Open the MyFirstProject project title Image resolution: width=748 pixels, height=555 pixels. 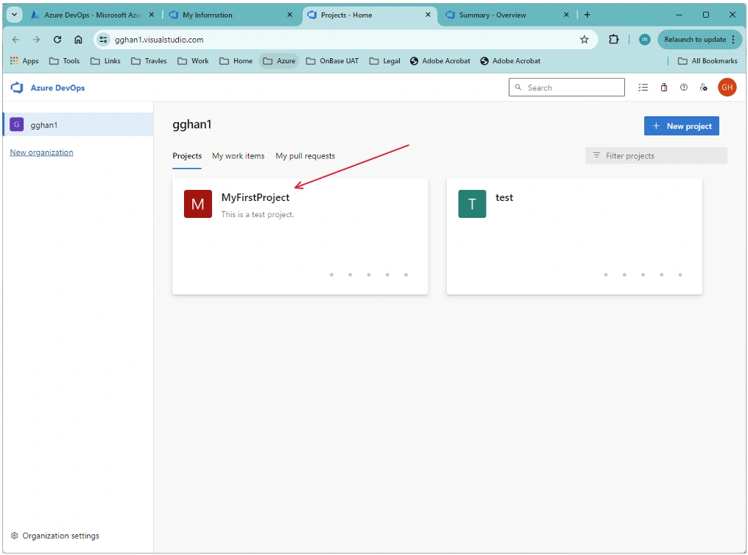click(255, 197)
